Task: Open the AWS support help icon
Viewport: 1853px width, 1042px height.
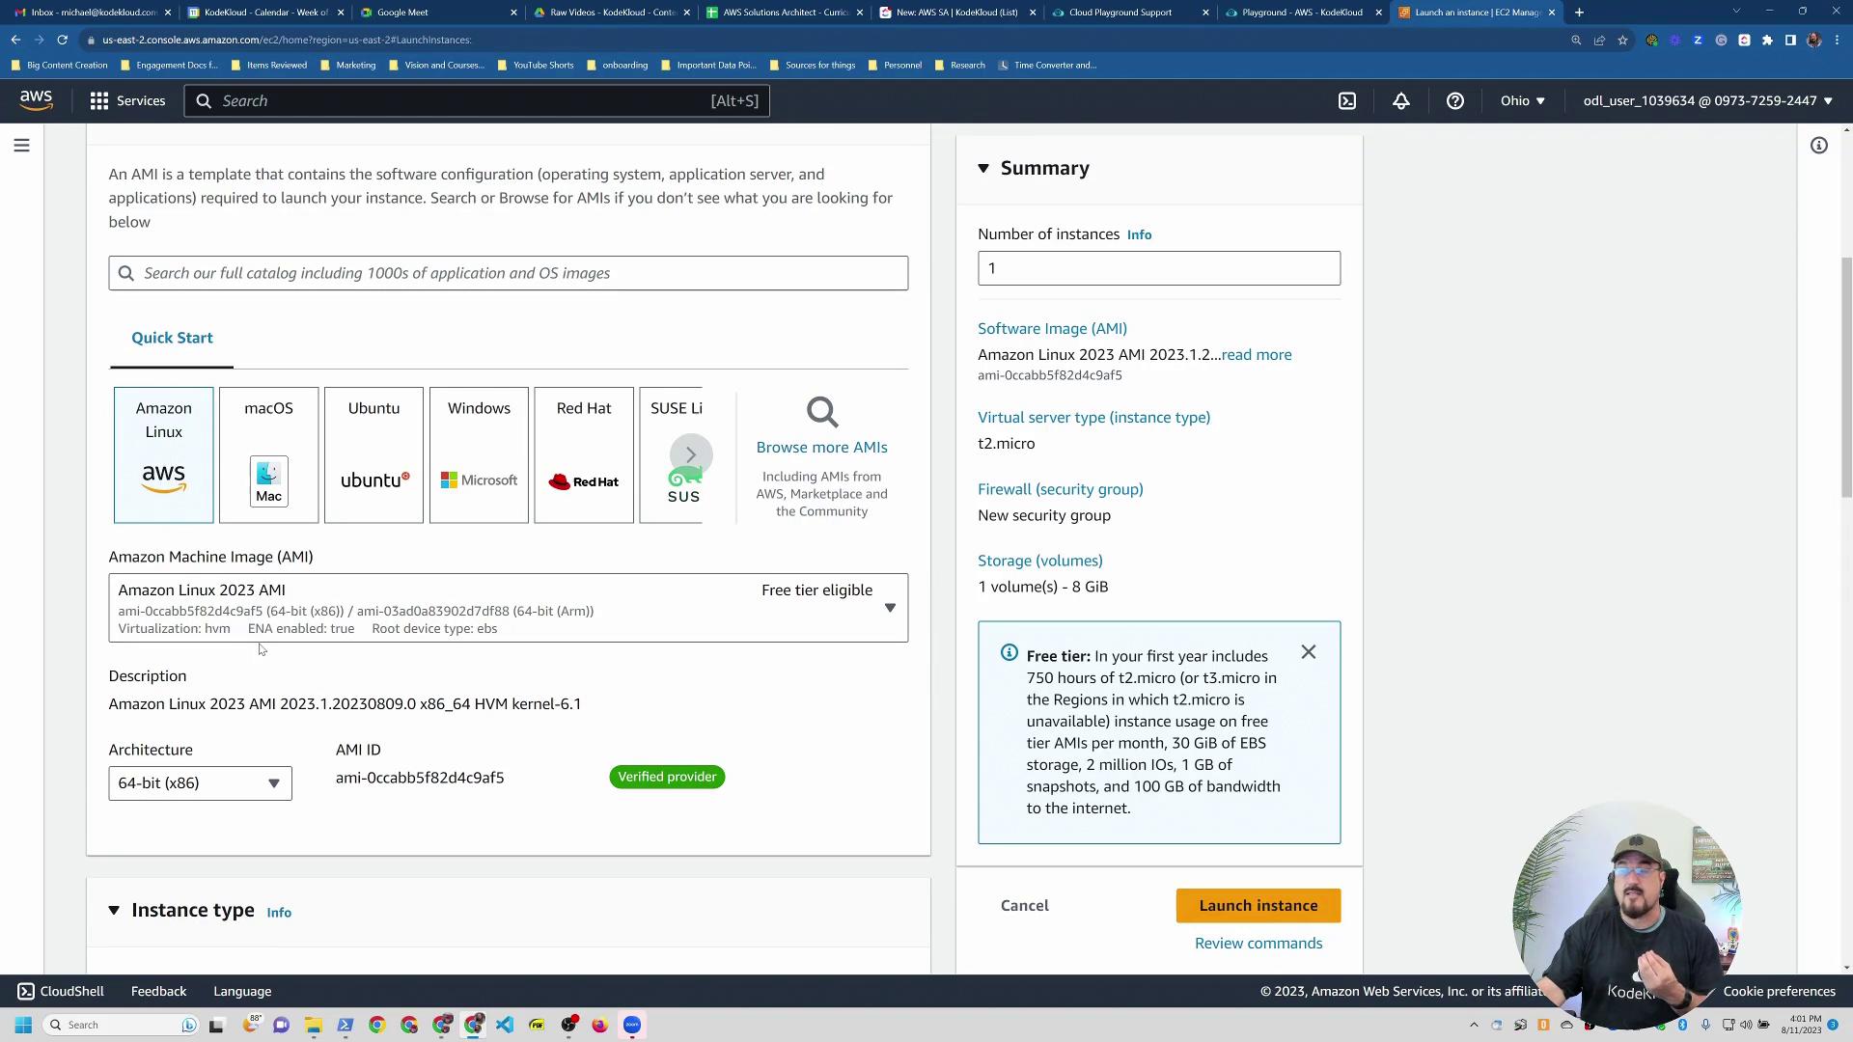Action: [x=1454, y=100]
